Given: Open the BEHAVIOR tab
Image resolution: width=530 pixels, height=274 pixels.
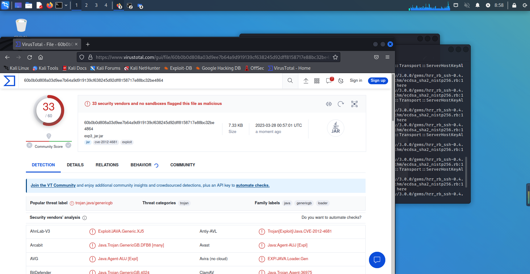Looking at the screenshot, I should pyautogui.click(x=141, y=165).
